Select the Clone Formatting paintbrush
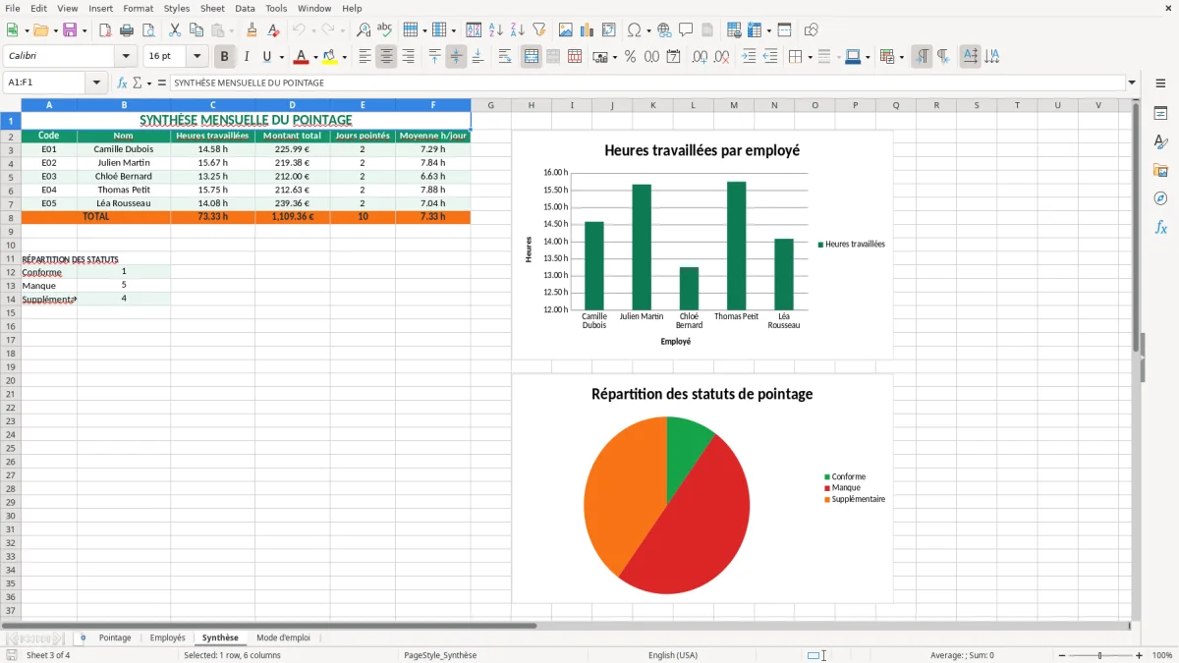1179x663 pixels. (x=252, y=30)
